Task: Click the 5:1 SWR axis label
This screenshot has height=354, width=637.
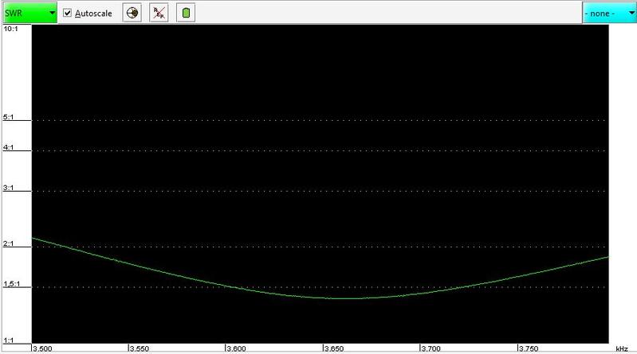Action: pyautogui.click(x=9, y=117)
